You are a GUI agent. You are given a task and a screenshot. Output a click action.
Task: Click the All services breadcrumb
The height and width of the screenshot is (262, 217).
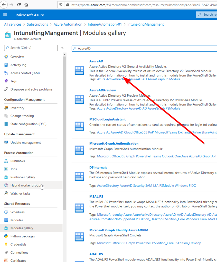[13, 24]
